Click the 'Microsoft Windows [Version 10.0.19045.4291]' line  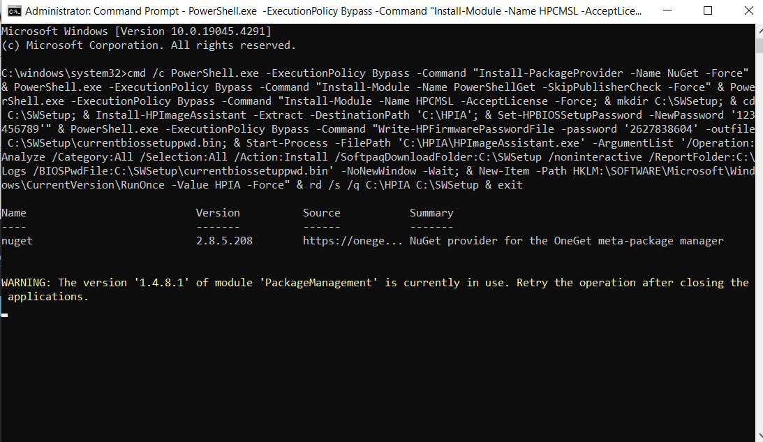click(136, 31)
